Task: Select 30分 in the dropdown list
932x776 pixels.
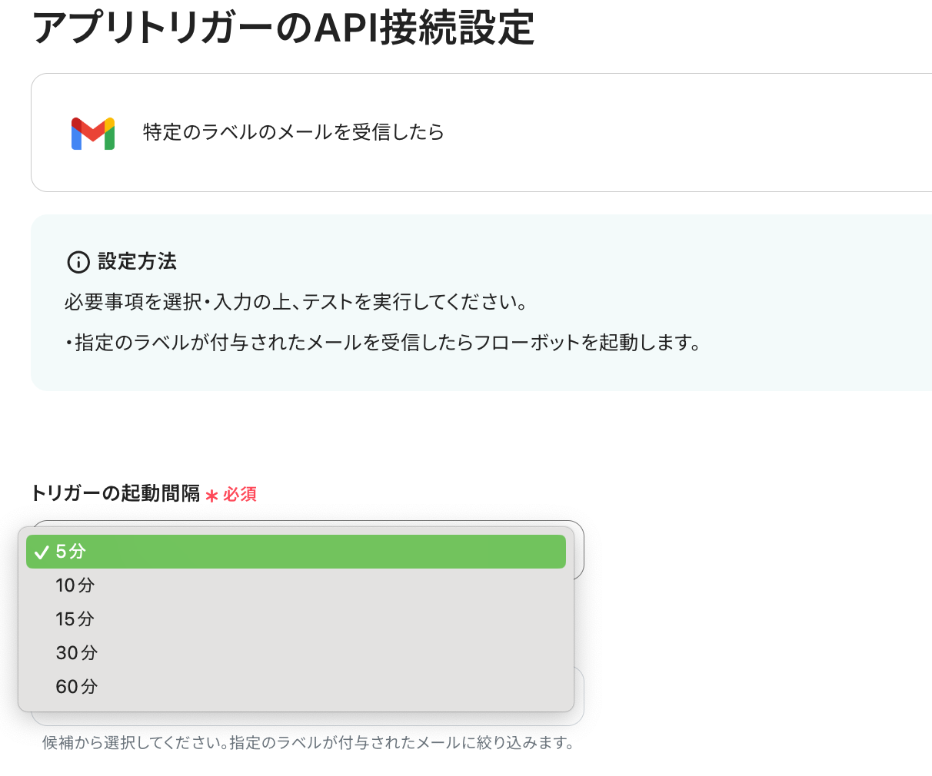Action: coord(76,653)
